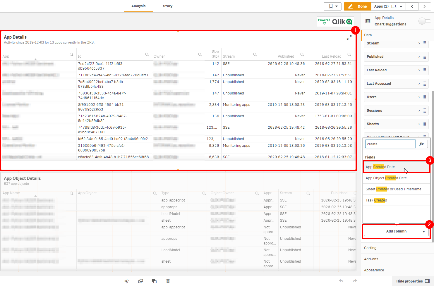Screen dimensions: 434x286
Task: Click the delete trash icon in the bottom toolbar
Action: click(168, 281)
